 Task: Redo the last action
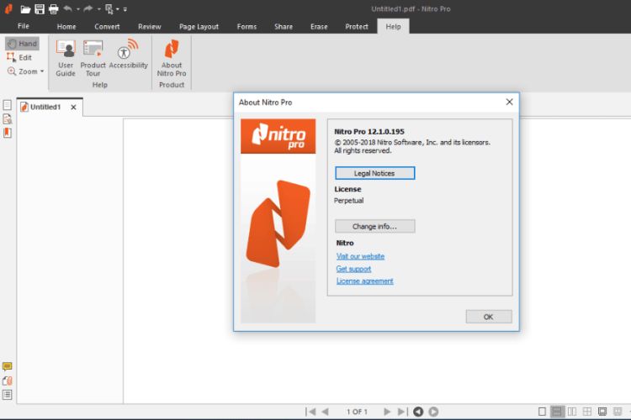coord(88,8)
